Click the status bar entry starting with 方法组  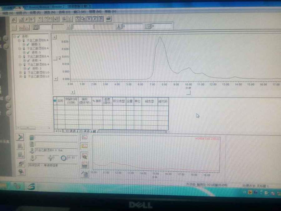(206, 184)
